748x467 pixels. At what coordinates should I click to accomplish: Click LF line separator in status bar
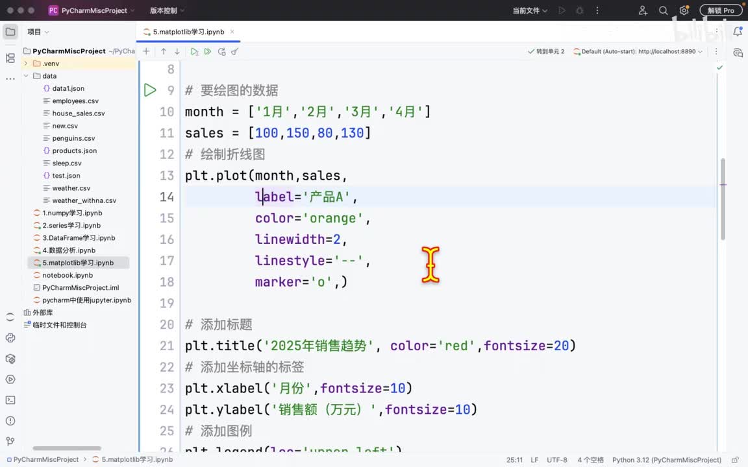(x=535, y=460)
